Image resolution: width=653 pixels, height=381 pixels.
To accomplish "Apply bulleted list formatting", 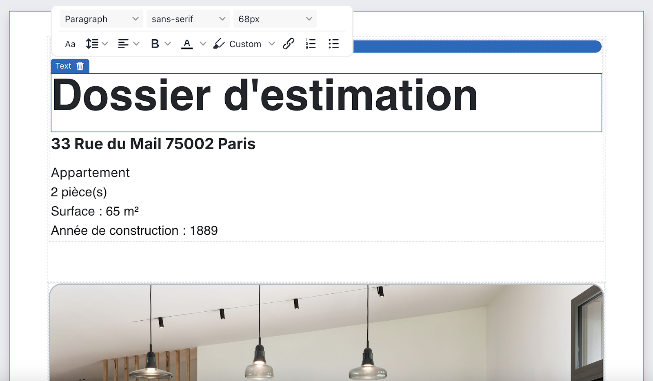I will pyautogui.click(x=333, y=44).
